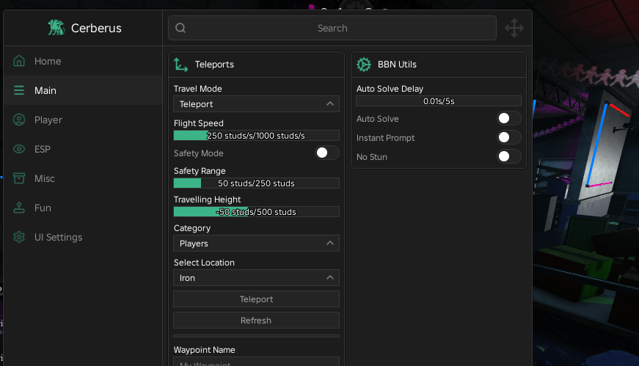Image resolution: width=639 pixels, height=366 pixels.
Task: Click the Player profile icon
Action: pos(19,120)
